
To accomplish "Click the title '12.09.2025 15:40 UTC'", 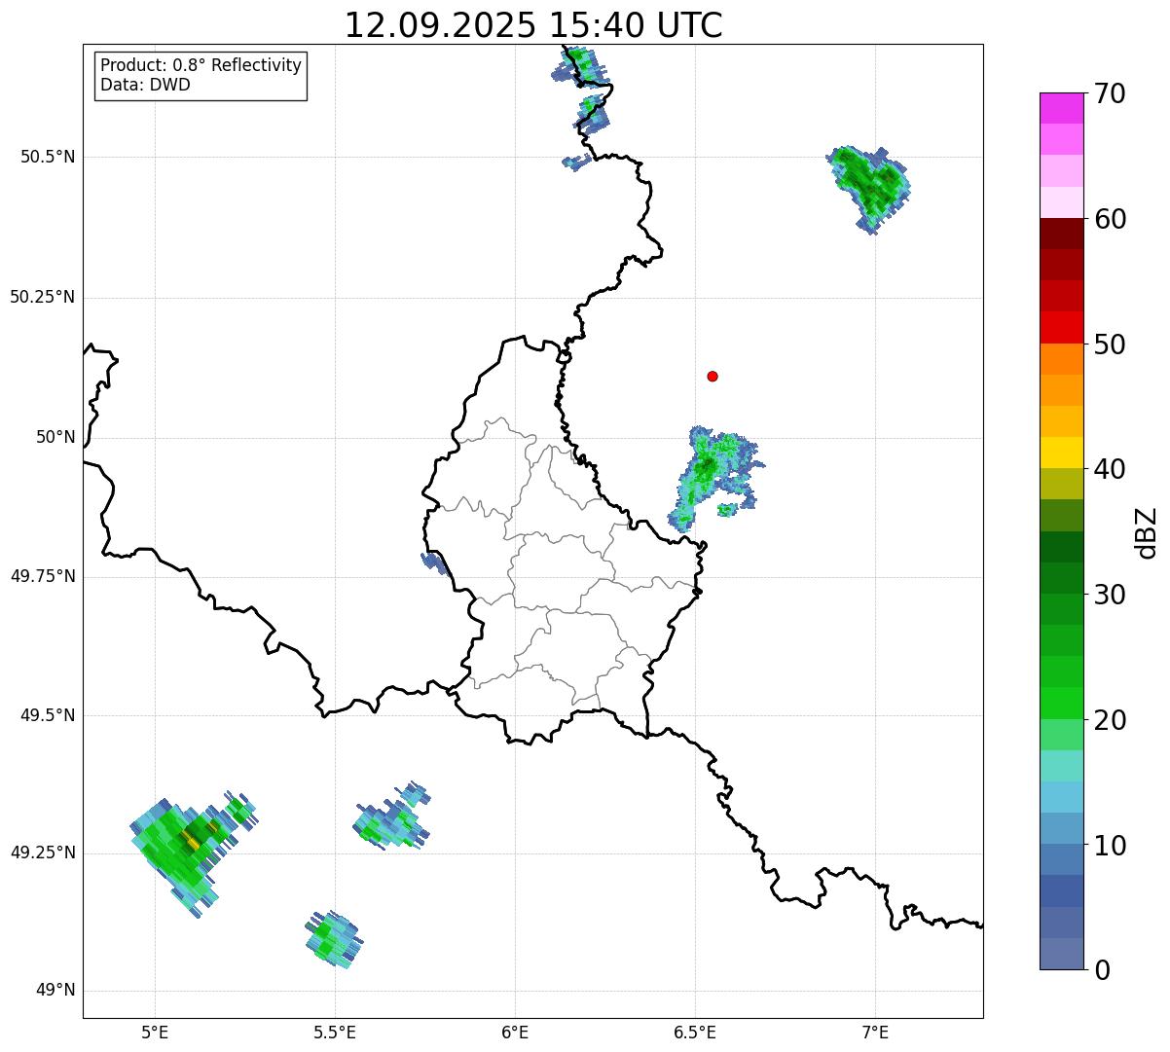I will point(533,25).
